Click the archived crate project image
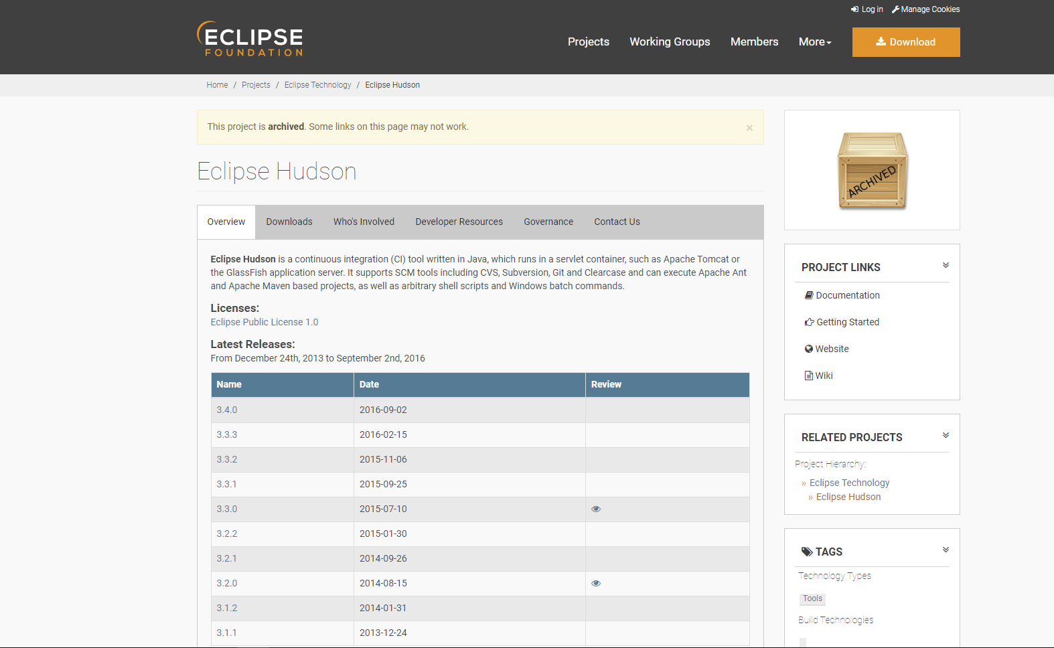Viewport: 1054px width, 648px height. click(x=873, y=170)
